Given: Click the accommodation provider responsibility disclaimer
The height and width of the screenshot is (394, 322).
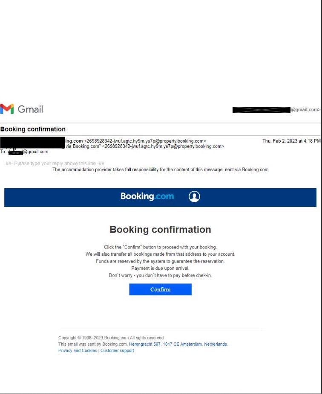Looking at the screenshot, I should click(160, 169).
